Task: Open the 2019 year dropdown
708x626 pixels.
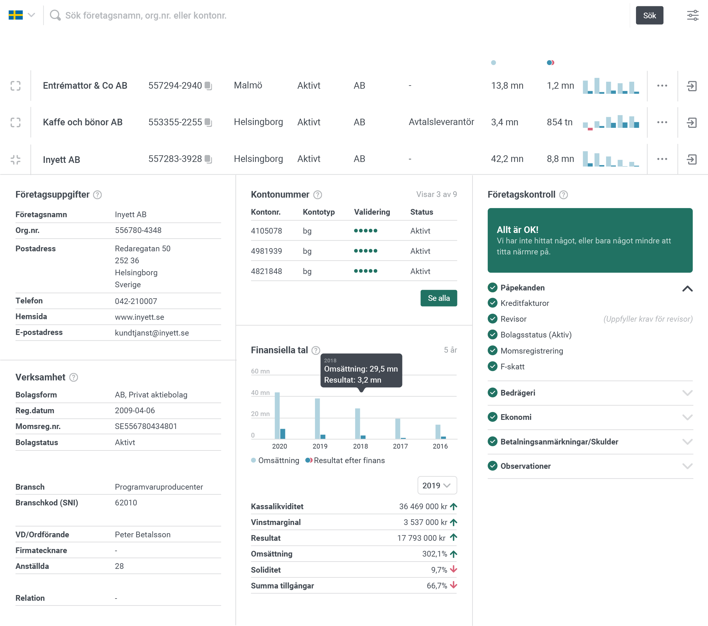Action: [x=437, y=485]
